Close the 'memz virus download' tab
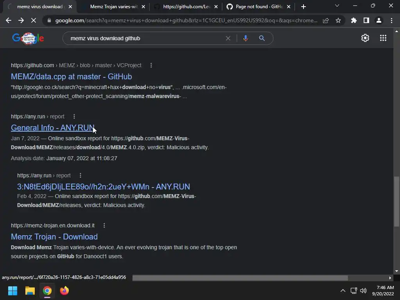400x300 pixels. pyautogui.click(x=70, y=7)
